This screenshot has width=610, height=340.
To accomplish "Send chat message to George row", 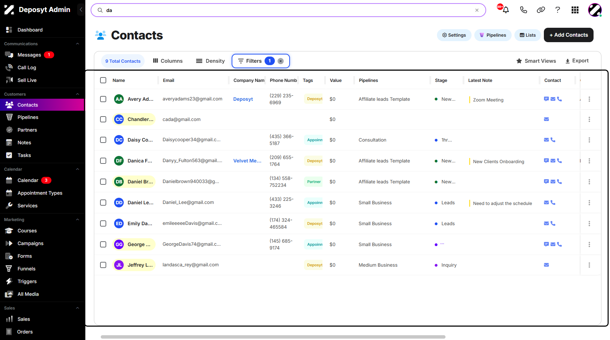I will [x=546, y=244].
